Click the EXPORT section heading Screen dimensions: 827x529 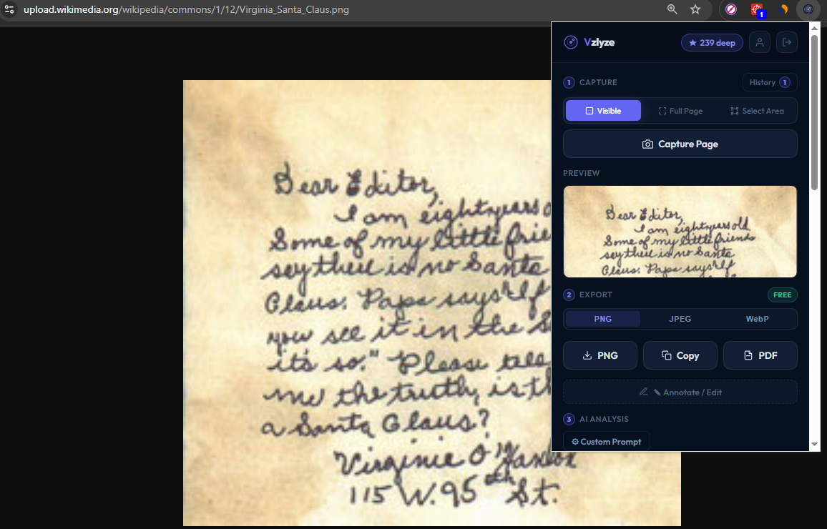pos(595,295)
